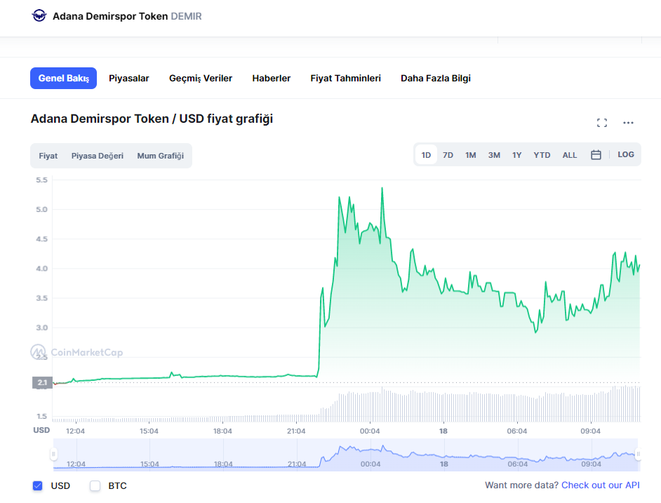Follow the Check out our API link
The height and width of the screenshot is (503, 661).
600,485
